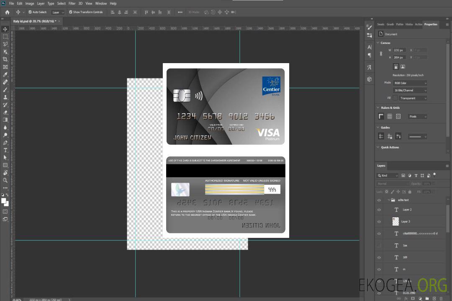
Task: Hide Layer 2 using its eye icon
Action: [379, 210]
